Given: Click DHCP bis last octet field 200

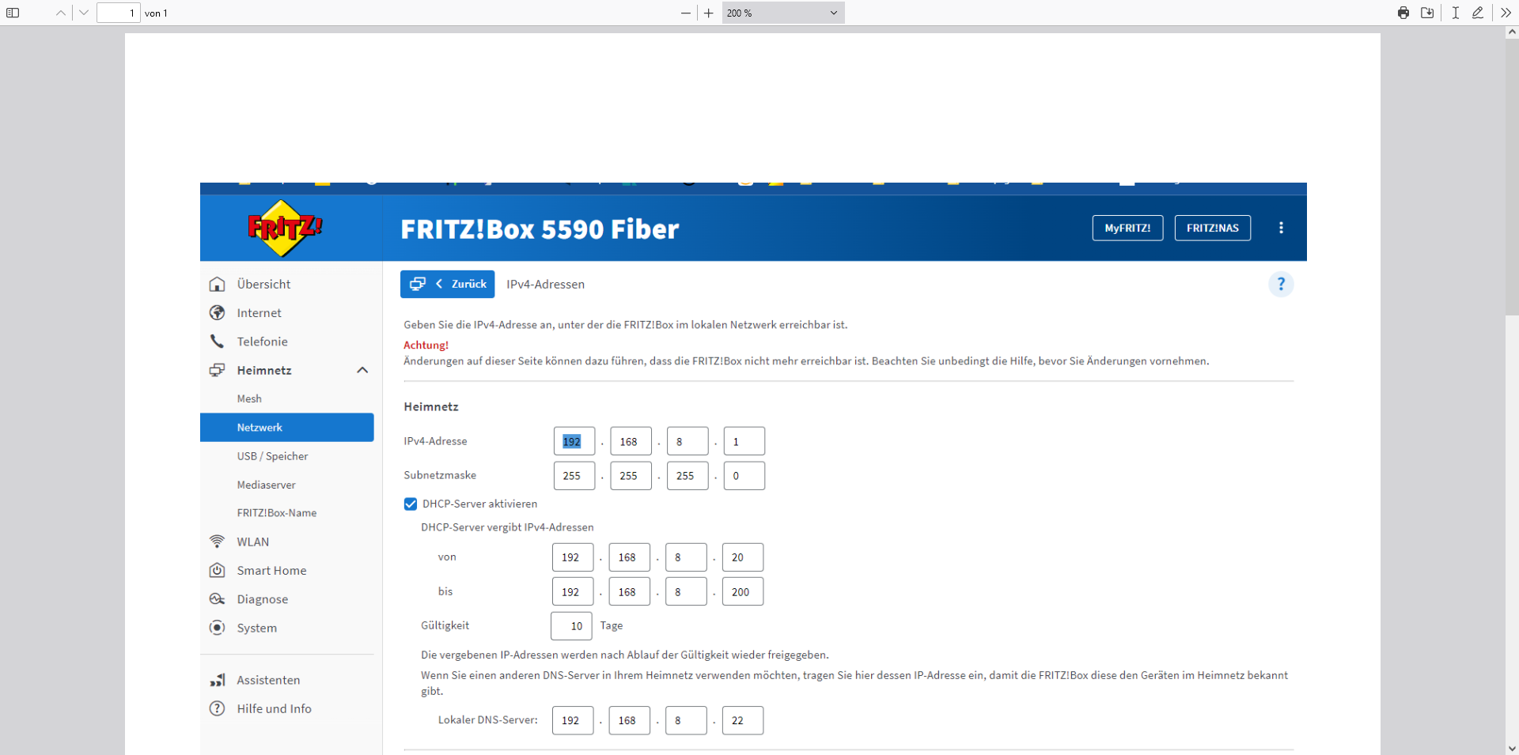Looking at the screenshot, I should tap(743, 591).
